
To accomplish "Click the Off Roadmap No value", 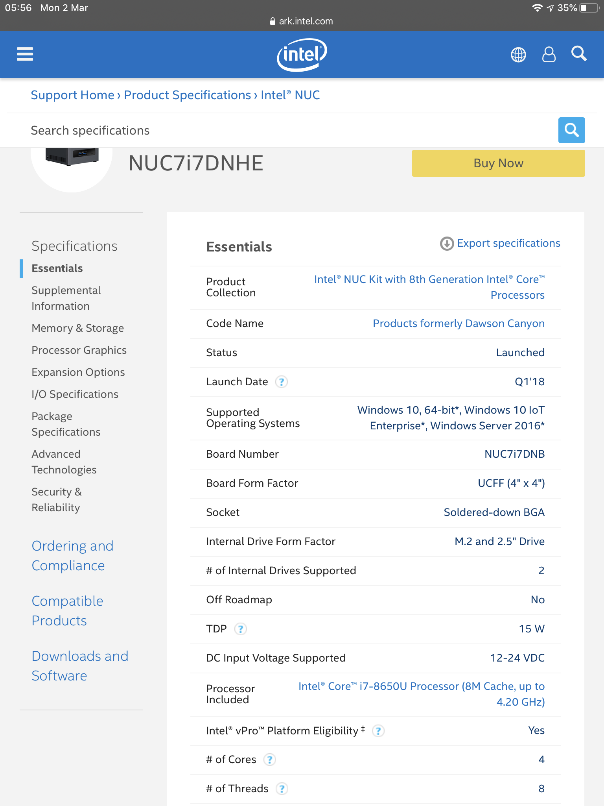I will 538,600.
